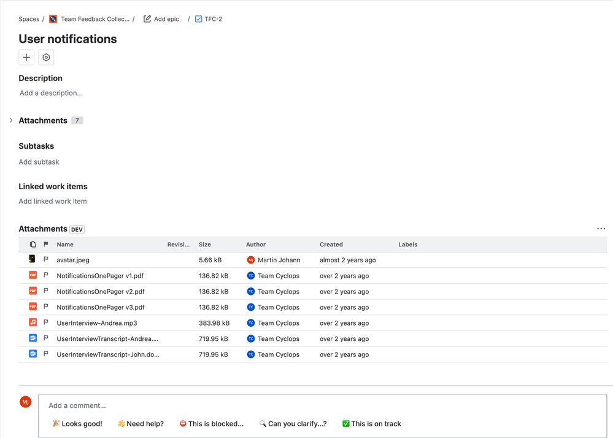Open NotificationsOnePager v1.pdf file name
Image resolution: width=613 pixels, height=438 pixels.
pyautogui.click(x=100, y=276)
